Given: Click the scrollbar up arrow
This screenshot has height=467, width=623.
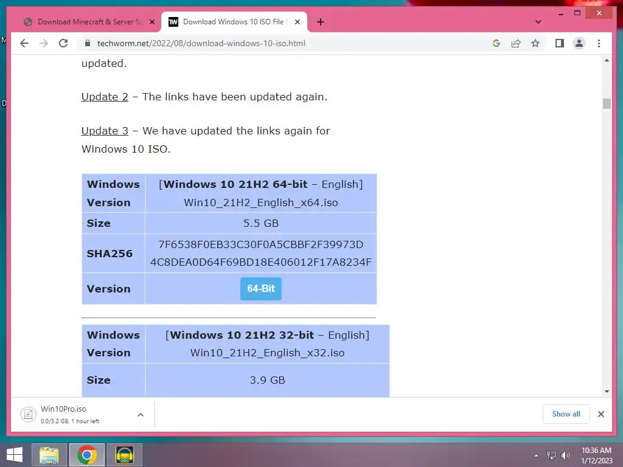Looking at the screenshot, I should (607, 60).
